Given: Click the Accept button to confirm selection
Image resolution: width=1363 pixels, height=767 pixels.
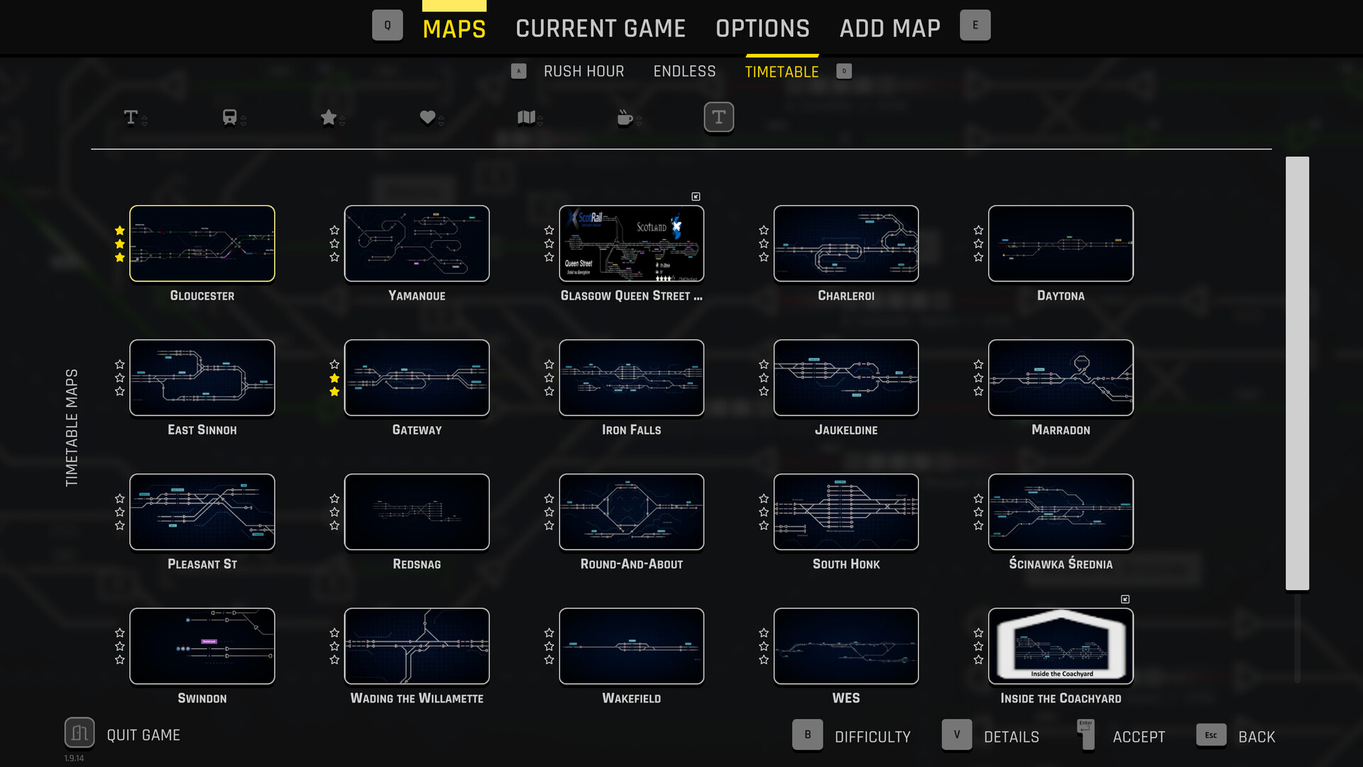Looking at the screenshot, I should 1139,736.
